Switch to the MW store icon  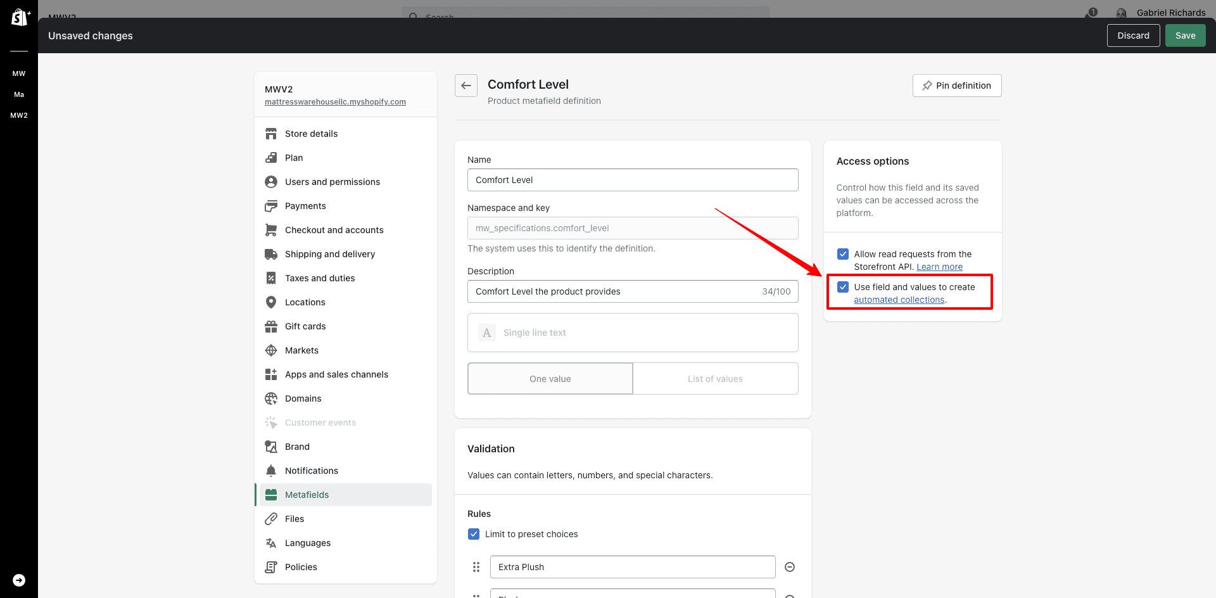(19, 73)
